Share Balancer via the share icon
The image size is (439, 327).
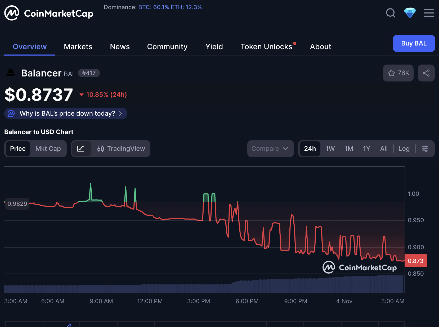tap(426, 73)
